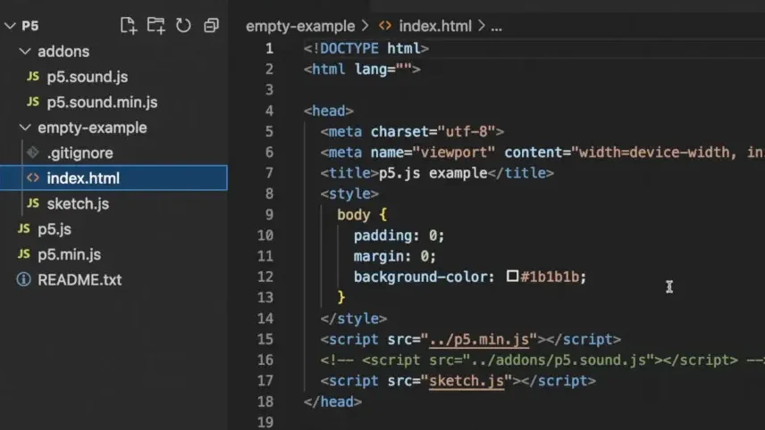Select index.html in the file tree
Screen dimensions: 765x430
point(113,178)
